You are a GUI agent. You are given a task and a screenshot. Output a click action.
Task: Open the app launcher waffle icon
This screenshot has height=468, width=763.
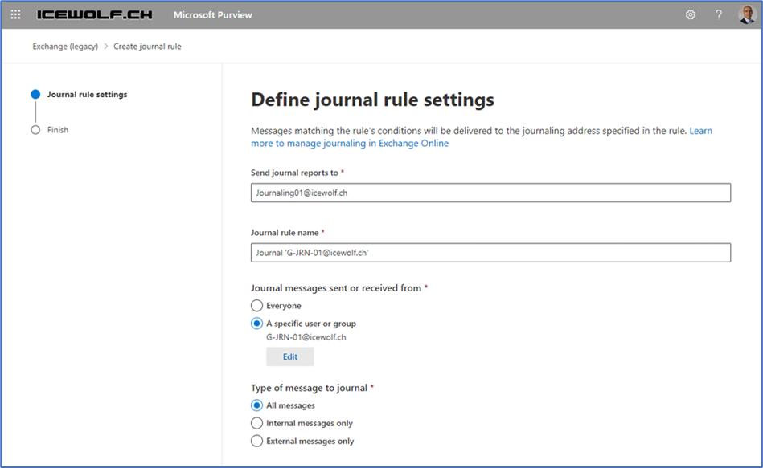click(15, 14)
